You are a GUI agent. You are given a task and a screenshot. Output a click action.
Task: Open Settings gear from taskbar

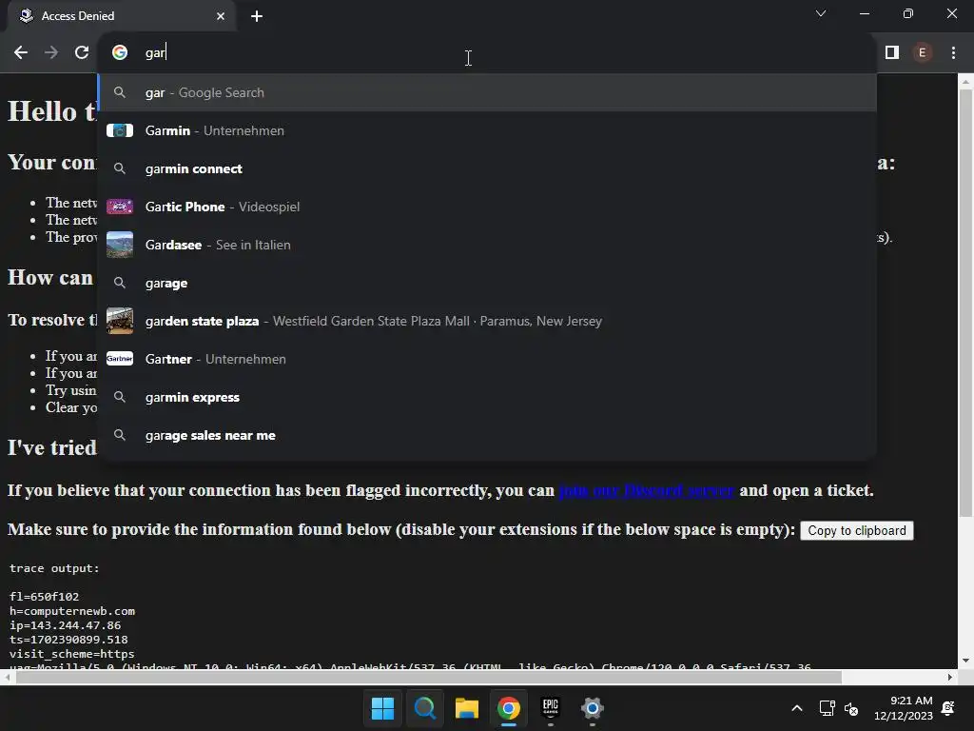coord(592,708)
